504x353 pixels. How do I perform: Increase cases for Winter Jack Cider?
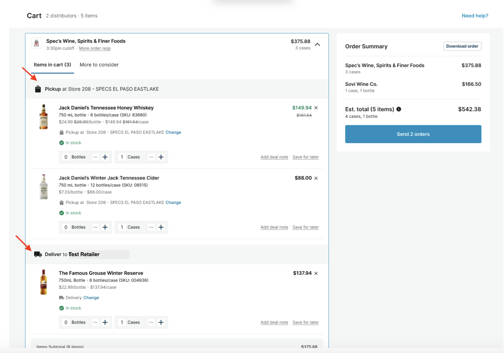[161, 227]
